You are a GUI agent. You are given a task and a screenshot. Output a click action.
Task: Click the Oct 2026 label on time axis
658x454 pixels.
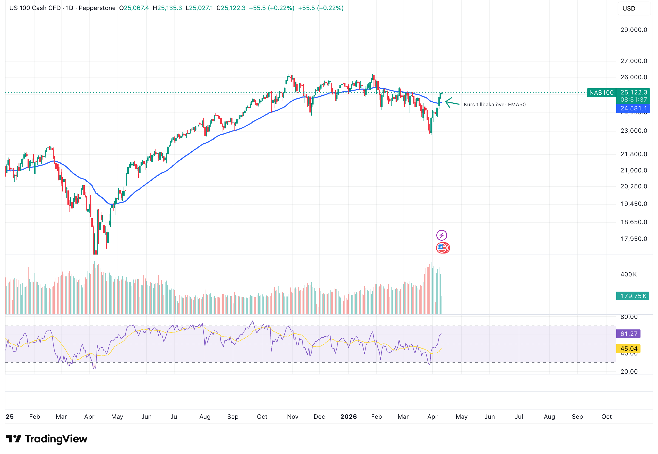pyautogui.click(x=606, y=417)
